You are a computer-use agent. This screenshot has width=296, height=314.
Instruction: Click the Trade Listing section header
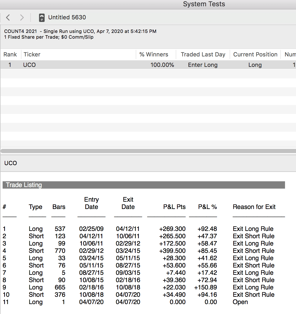[24, 185]
